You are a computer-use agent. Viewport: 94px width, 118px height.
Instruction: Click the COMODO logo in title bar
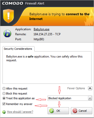click(x=12, y=3)
